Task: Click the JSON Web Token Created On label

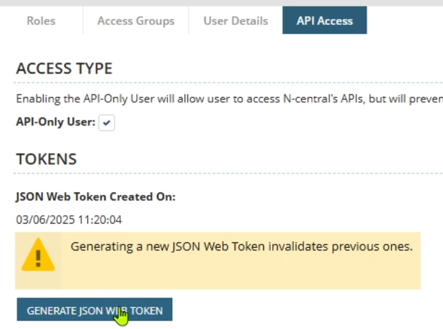Action: pos(96,196)
